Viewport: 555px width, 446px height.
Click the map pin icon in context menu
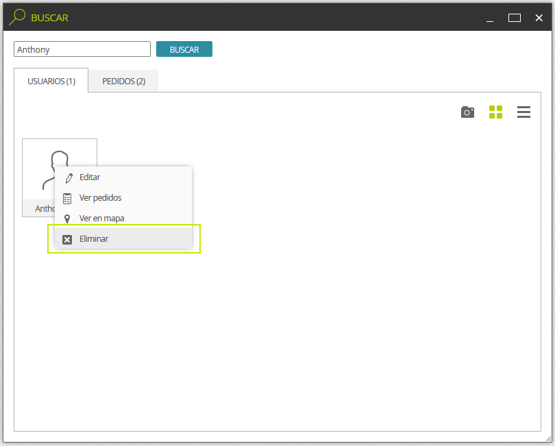coord(67,219)
